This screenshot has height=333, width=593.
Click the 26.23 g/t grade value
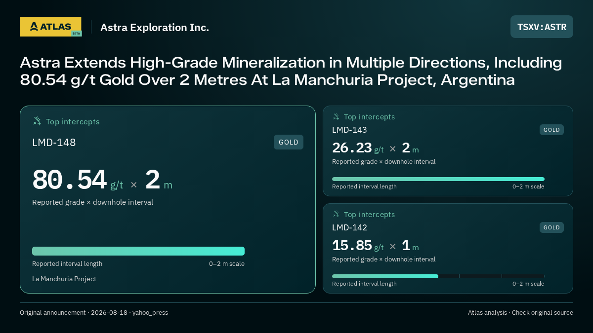358,148
